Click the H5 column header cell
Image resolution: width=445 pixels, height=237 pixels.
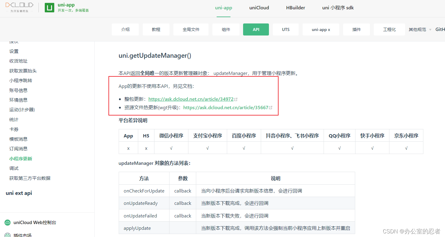click(x=146, y=136)
